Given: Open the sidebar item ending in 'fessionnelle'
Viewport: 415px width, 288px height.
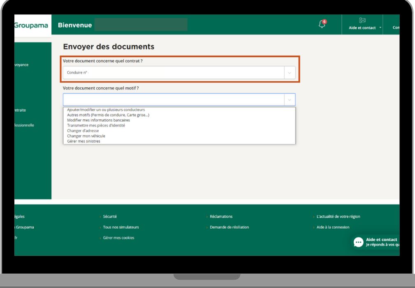Looking at the screenshot, I should pos(24,125).
